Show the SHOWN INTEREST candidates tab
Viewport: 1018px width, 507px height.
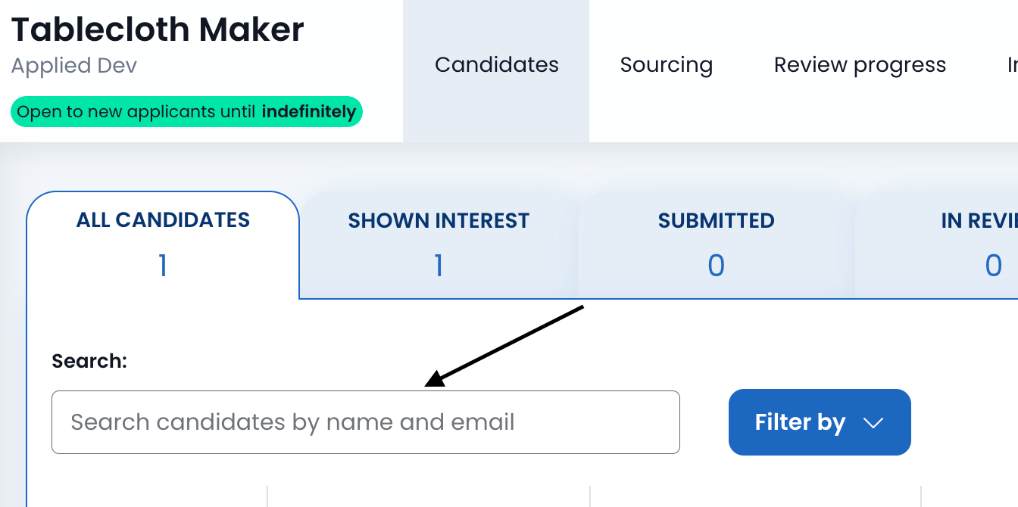pyautogui.click(x=439, y=221)
